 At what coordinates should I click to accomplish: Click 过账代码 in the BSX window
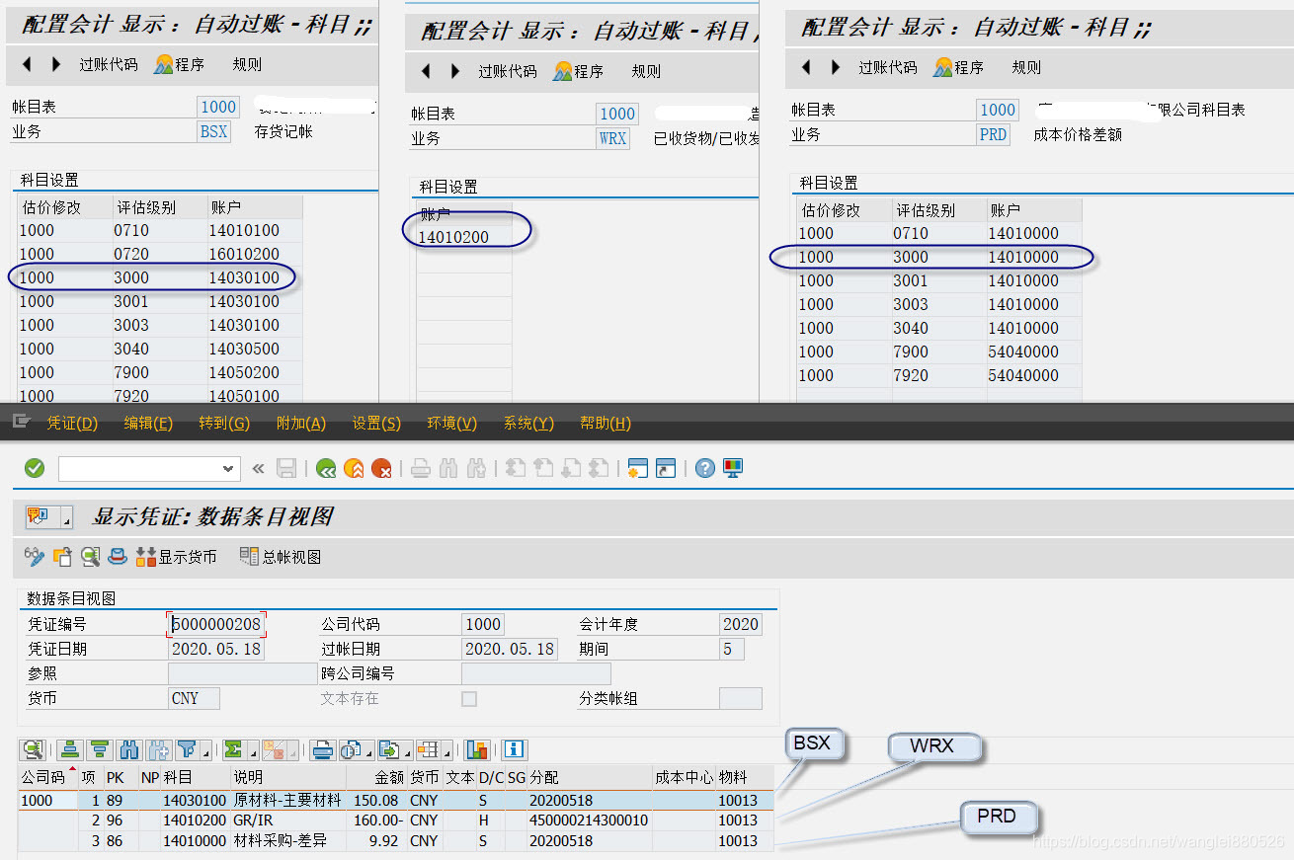coord(109,64)
